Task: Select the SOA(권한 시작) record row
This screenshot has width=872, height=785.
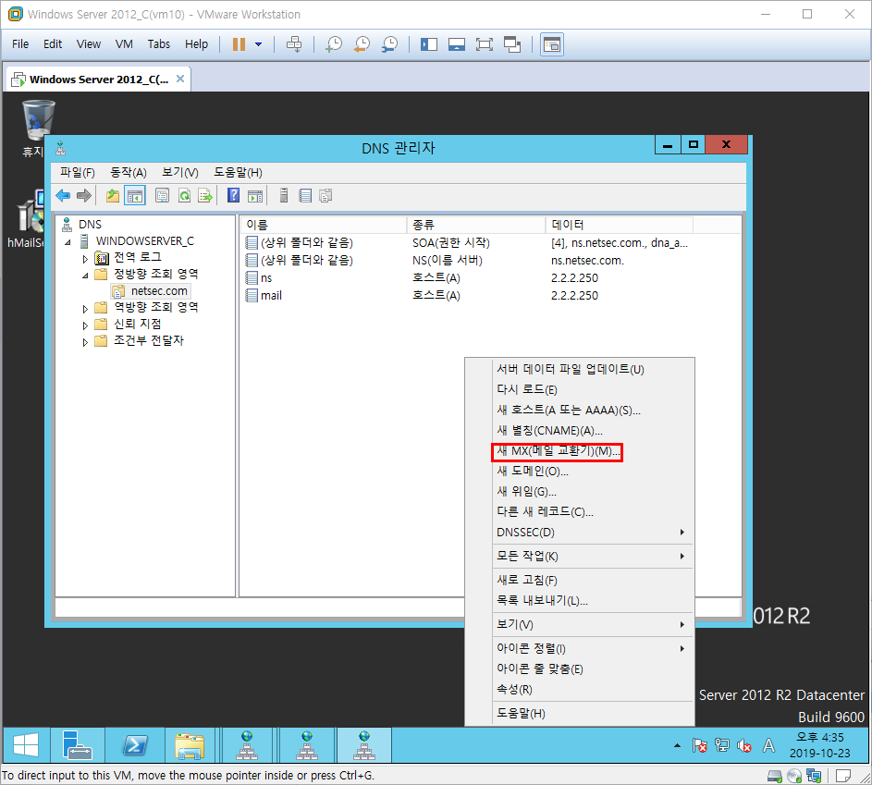Action: (467, 242)
